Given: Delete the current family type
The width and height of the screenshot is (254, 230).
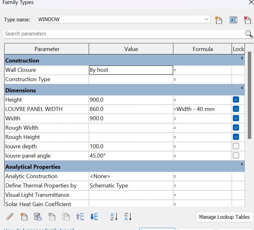Looking at the screenshot, I should click(x=247, y=20).
